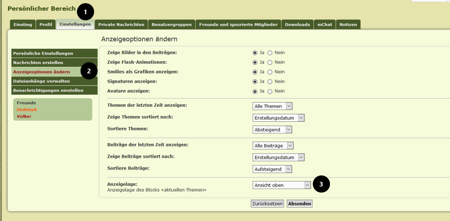Go to the mChat tab
The width and height of the screenshot is (450, 221).
point(324,25)
